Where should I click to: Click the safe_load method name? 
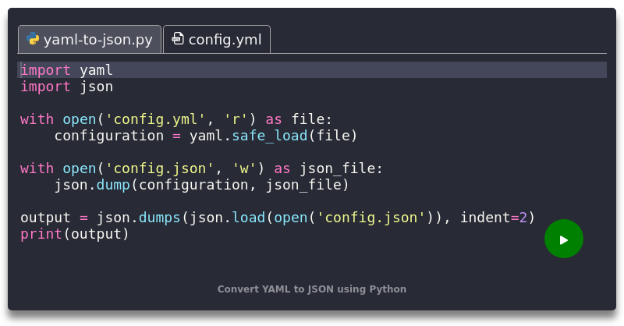click(x=270, y=136)
